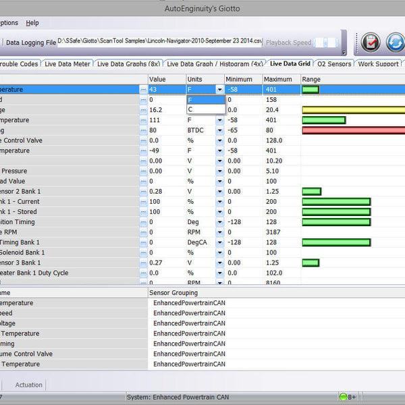Image resolution: width=405 pixels, height=405 pixels.
Task: Open the Help menu
Action: click(32, 23)
